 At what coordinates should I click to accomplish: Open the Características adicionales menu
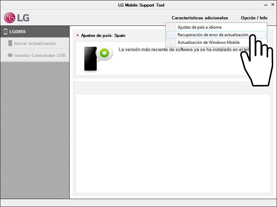pyautogui.click(x=200, y=18)
